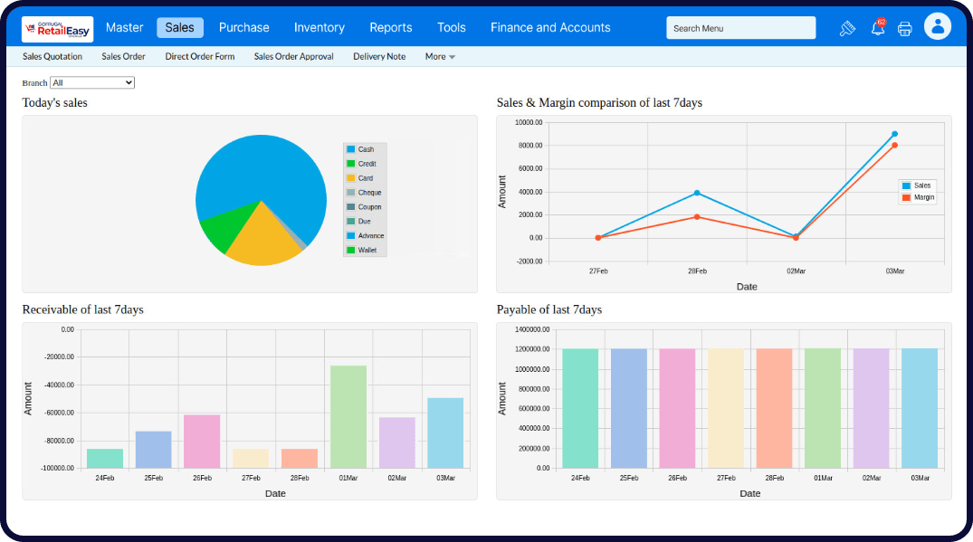This screenshot has height=542, width=973.
Task: Open the Finance and Accounts menu
Action: (550, 27)
